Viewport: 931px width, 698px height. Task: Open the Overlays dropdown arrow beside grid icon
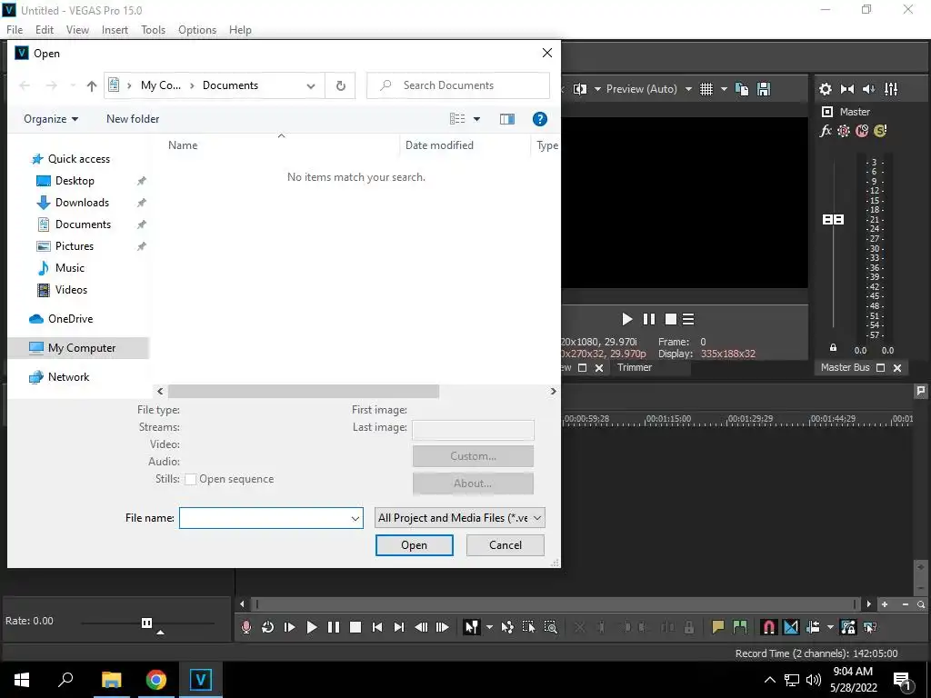pos(724,89)
